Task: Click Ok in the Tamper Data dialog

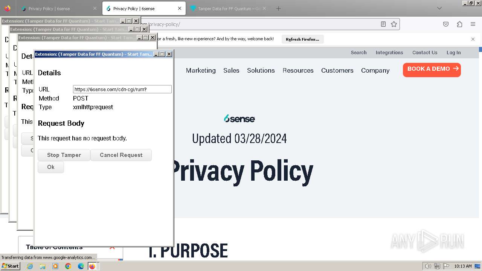Action: click(x=51, y=167)
